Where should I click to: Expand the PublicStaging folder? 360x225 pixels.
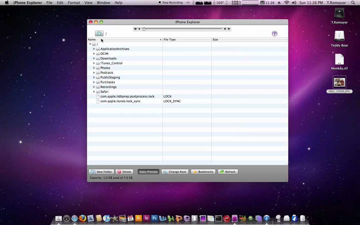(94, 77)
